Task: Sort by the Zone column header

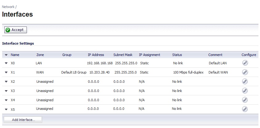Action: tap(40, 55)
